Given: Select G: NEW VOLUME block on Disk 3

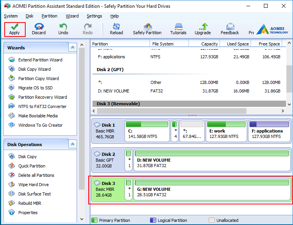Looking at the screenshot, I should click(x=212, y=189).
